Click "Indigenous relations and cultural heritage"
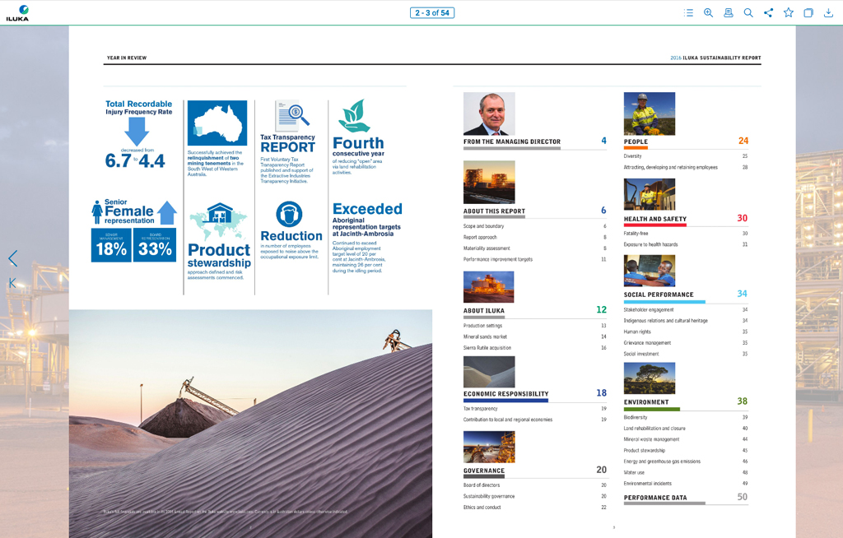 pos(665,321)
